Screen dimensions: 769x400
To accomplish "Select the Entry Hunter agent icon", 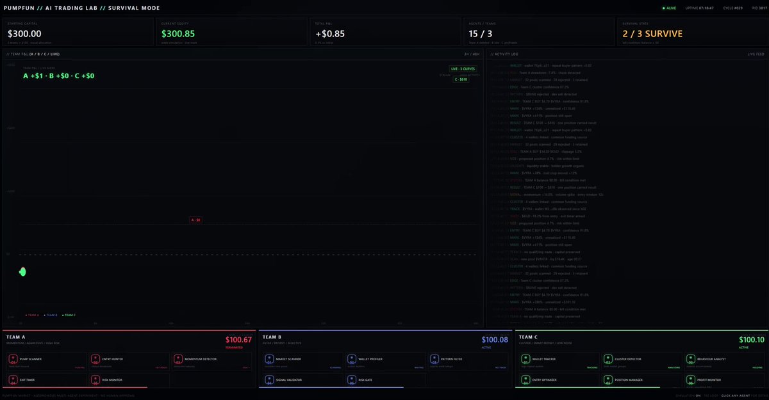I will tap(95, 360).
